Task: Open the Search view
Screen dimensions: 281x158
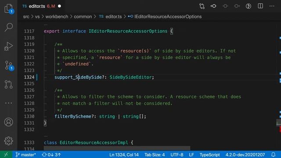Action: (x=9, y=27)
